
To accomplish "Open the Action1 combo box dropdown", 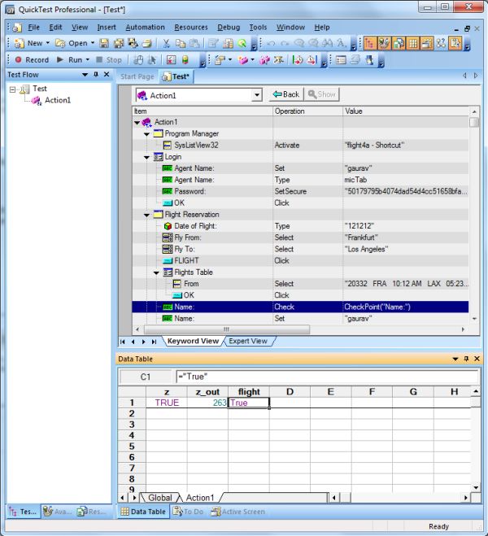I will 257,95.
